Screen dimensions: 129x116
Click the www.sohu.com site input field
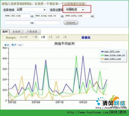(x=78, y=16)
